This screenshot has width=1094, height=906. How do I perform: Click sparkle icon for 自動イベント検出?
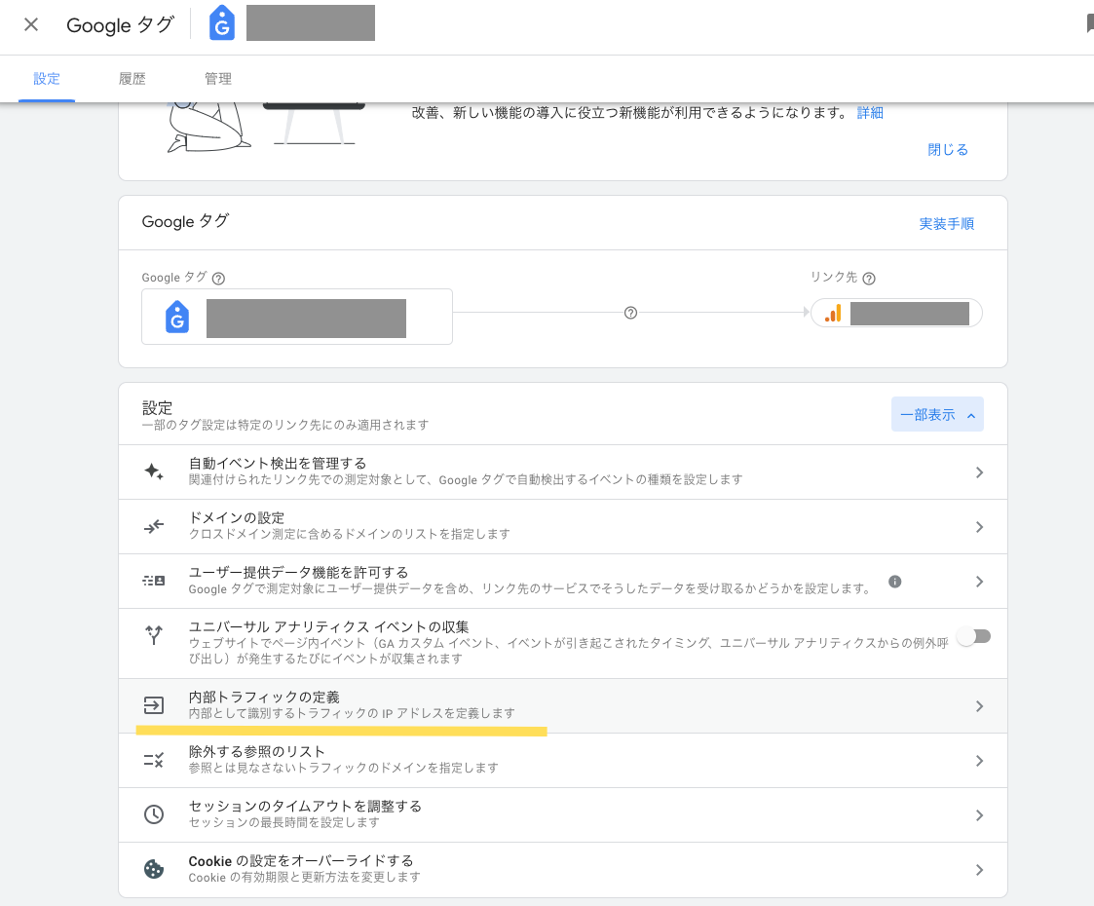point(154,472)
